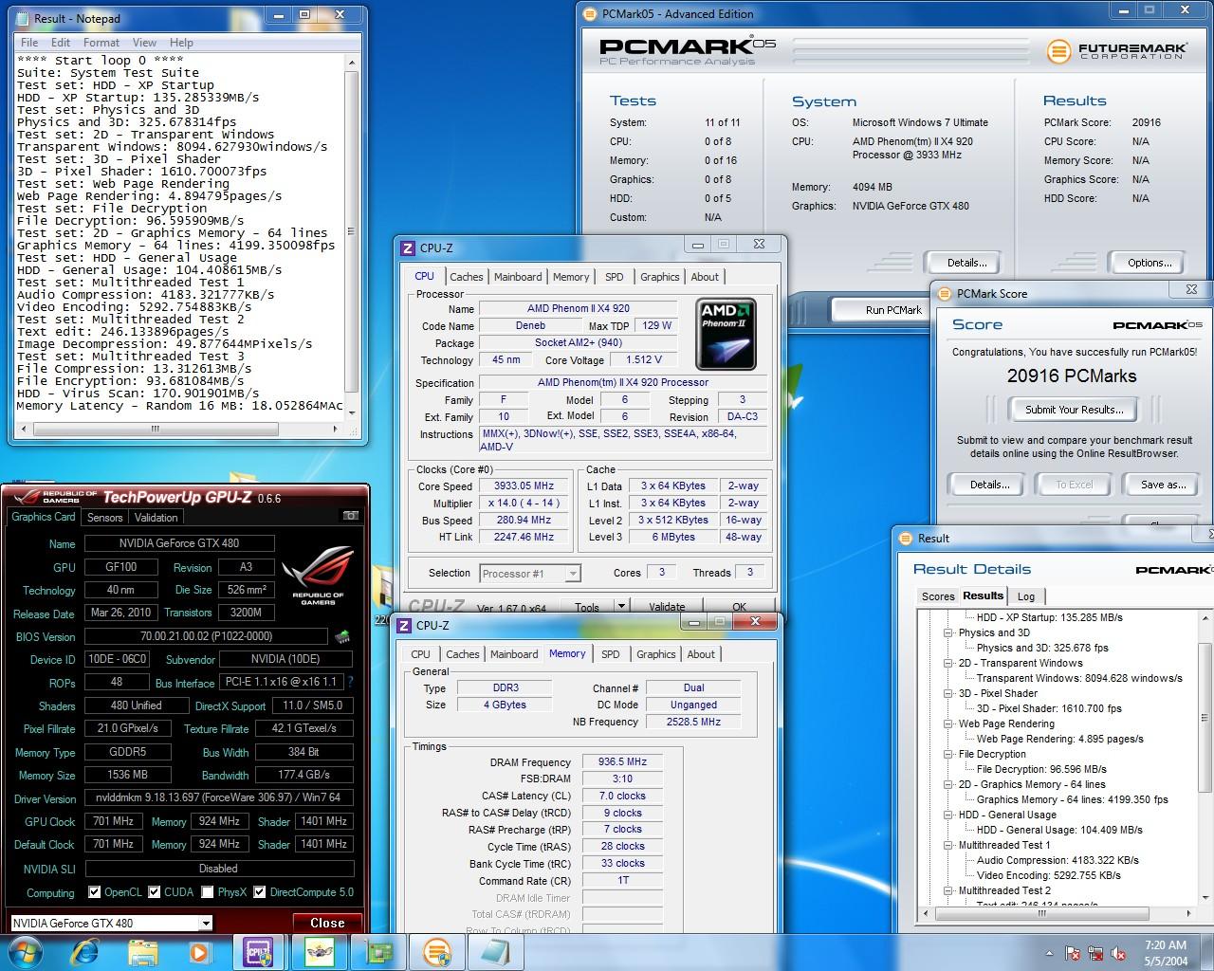Toggle the DirectCompute 5.0 checkbox
This screenshot has width=1214, height=971.
point(259,892)
